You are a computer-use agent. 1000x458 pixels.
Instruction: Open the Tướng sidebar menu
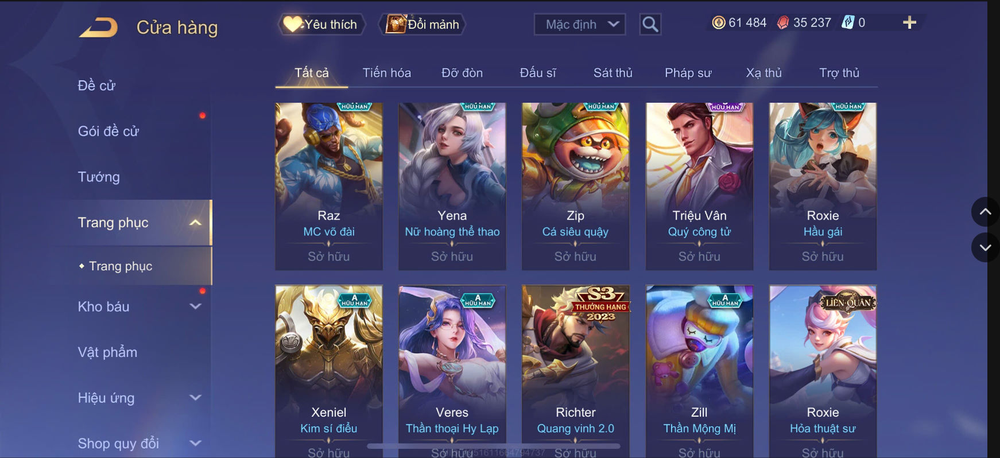[99, 177]
